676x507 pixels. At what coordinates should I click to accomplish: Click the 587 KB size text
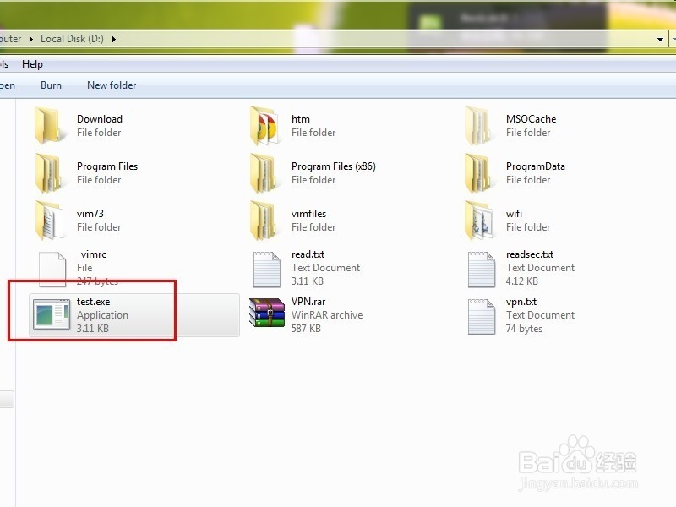click(306, 329)
